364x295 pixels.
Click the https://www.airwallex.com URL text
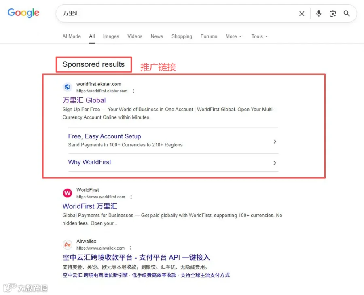coord(101,248)
